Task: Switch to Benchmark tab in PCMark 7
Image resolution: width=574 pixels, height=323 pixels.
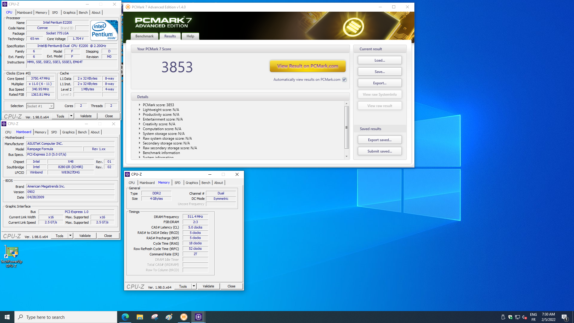Action: [144, 36]
